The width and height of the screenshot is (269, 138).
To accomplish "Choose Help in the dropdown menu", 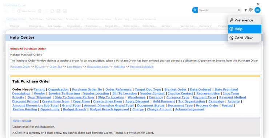I will (245, 29).
